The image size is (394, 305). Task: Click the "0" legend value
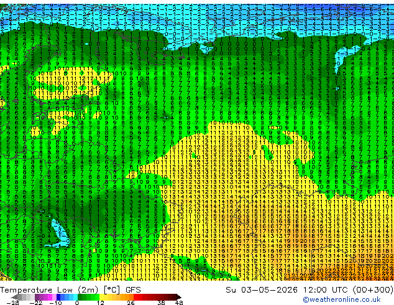[77, 303]
